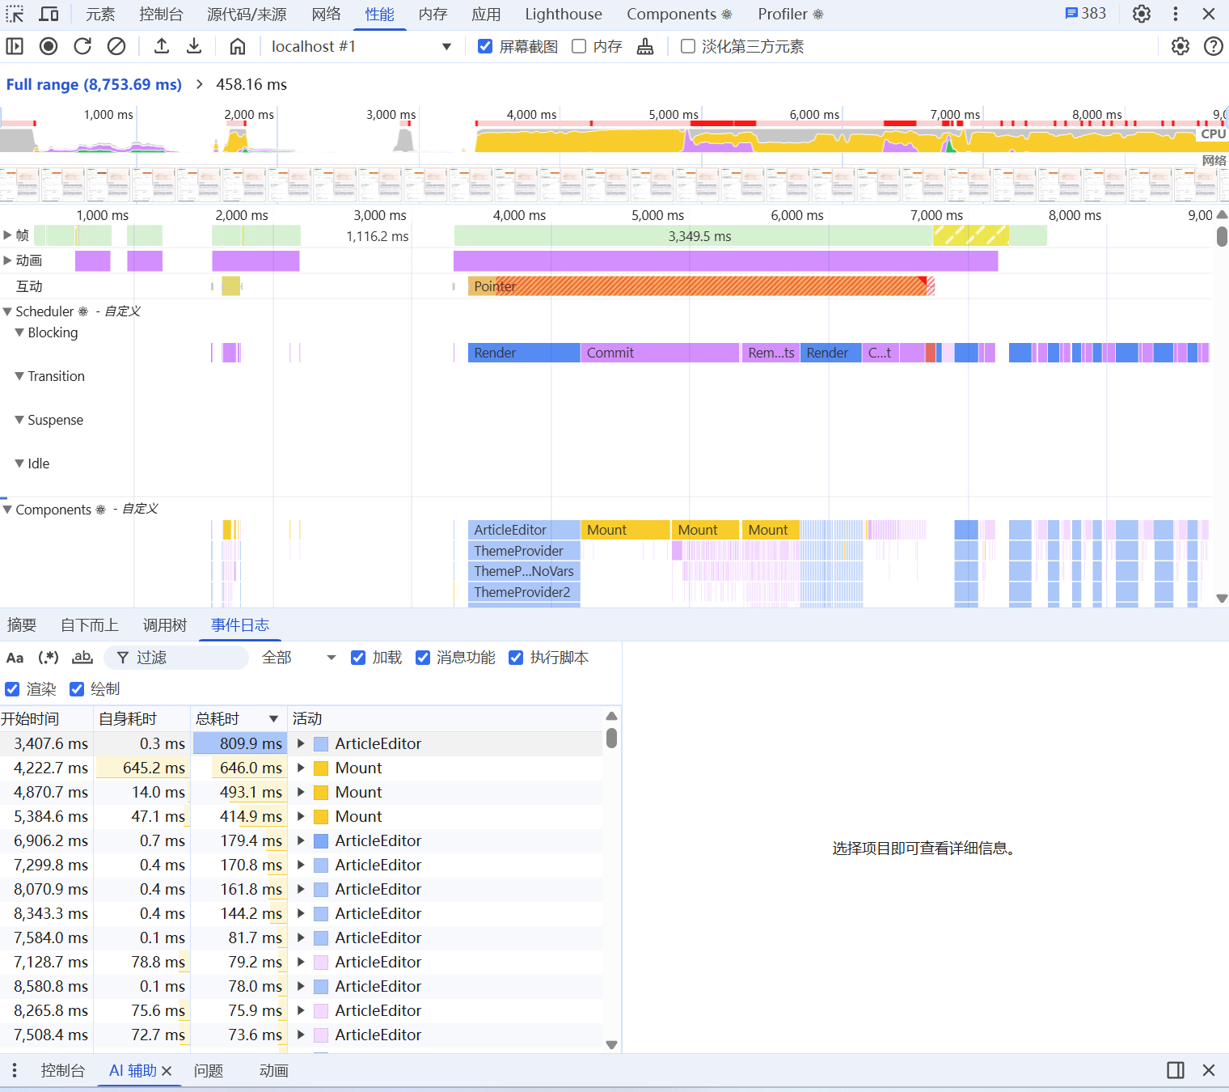Collapse the Components track
Image resolution: width=1229 pixels, height=1092 pixels.
[7, 510]
